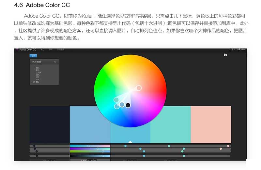Screen dimensions: 261x170
Task: Click the Adobe logo link
Action: point(241,50)
